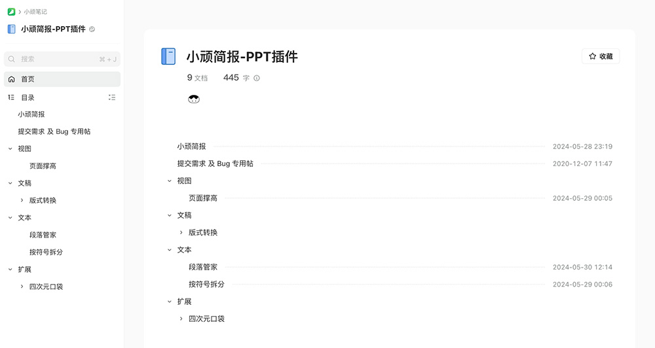The height and width of the screenshot is (348, 655).
Task: Open 页面撑高 in main catalog list
Action: [x=203, y=198]
